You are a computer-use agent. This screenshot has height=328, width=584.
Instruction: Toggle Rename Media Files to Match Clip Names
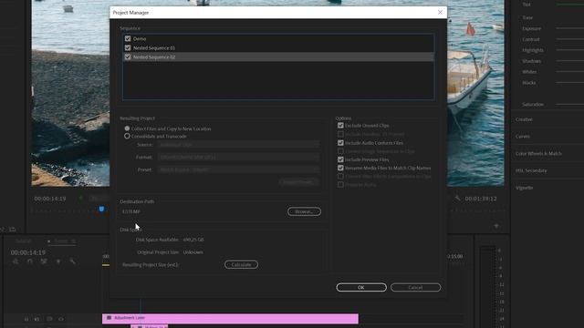[x=340, y=168]
